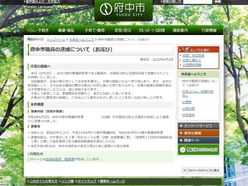
Task: Open the Foreign Language link
Action: tap(39, 7)
